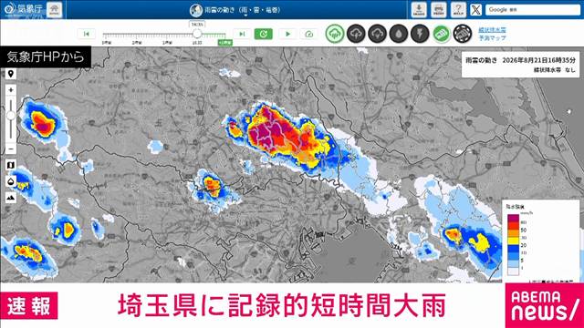The width and height of the screenshot is (584, 328).
Task: Toggle the lightning bolt layer icon
Action: pos(420,34)
